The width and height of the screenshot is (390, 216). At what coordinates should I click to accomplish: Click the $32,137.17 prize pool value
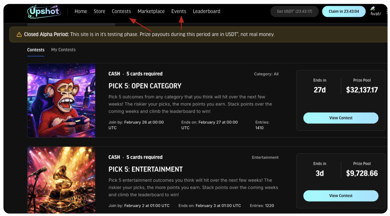coord(362,90)
